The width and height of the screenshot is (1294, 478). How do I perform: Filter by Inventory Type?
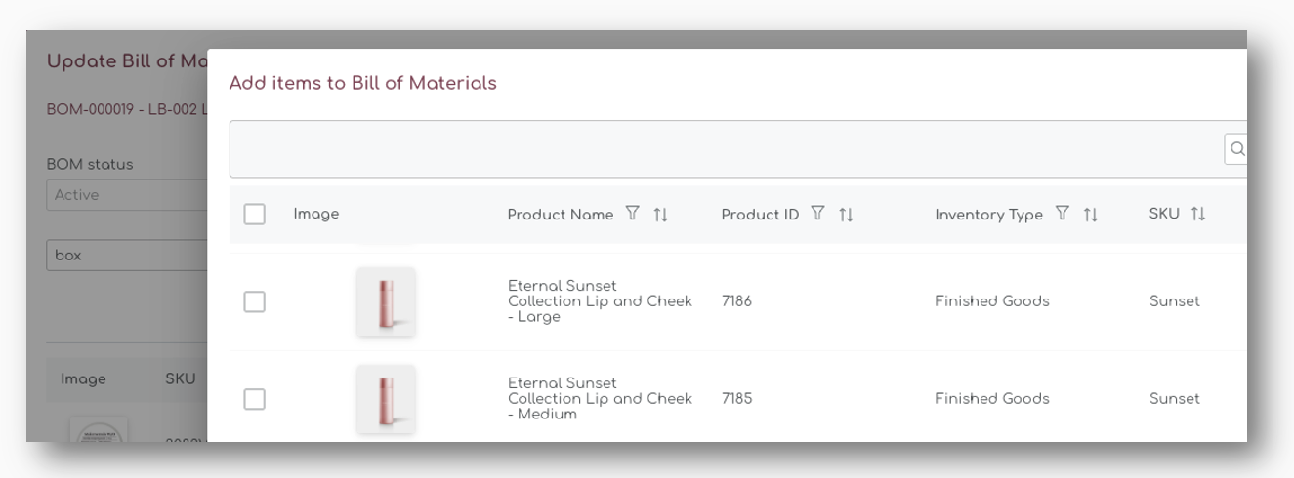tap(1063, 214)
